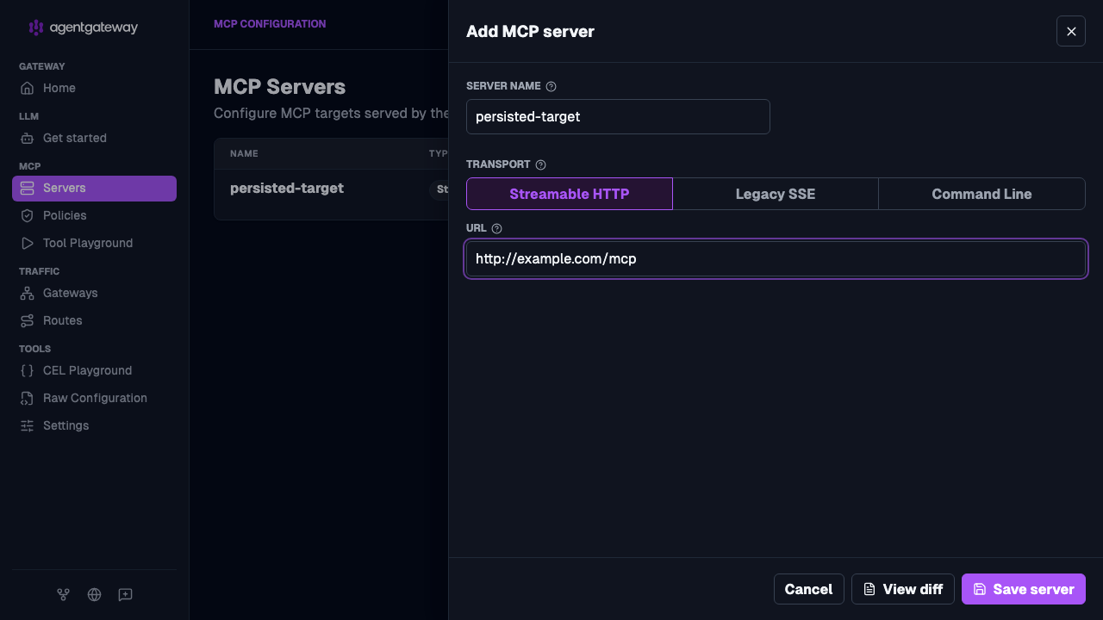This screenshot has height=620, width=1103.
Task: Open CEL Playground in sidebar
Action: (x=94, y=370)
